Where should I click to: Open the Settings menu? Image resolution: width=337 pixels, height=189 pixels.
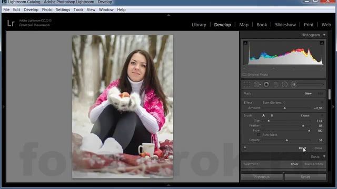pos(63,9)
